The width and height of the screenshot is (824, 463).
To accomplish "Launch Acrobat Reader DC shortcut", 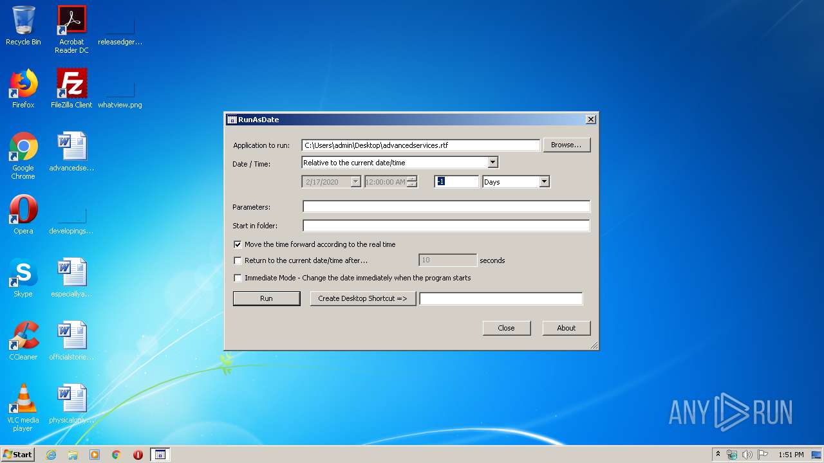I will [71, 30].
